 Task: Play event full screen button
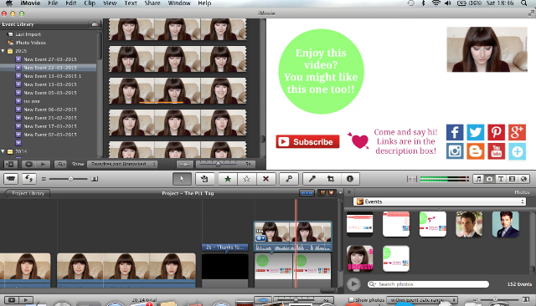pyautogui.click(x=28, y=164)
